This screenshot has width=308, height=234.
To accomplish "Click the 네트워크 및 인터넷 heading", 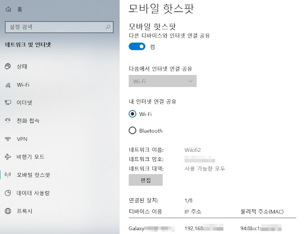I will (28, 45).
